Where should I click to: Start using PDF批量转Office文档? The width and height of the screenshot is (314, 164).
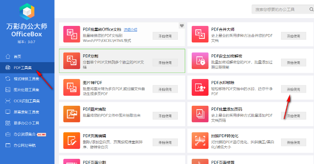tap(165, 36)
